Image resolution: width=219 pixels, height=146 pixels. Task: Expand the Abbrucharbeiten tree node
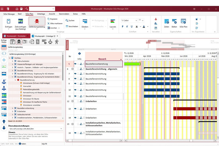(x=13, y=61)
